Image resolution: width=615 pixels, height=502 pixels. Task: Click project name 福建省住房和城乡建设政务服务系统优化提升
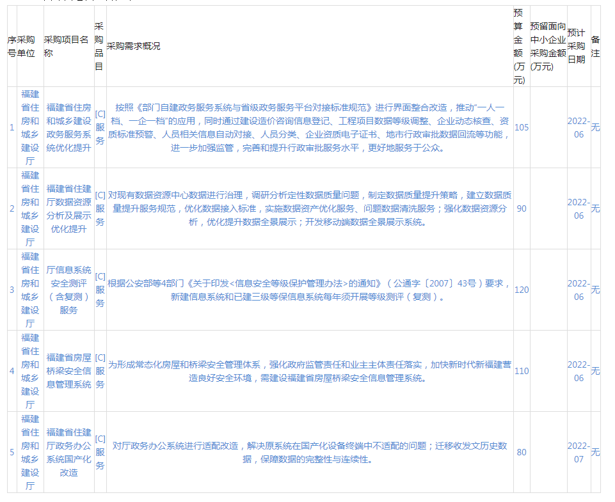[68, 127]
